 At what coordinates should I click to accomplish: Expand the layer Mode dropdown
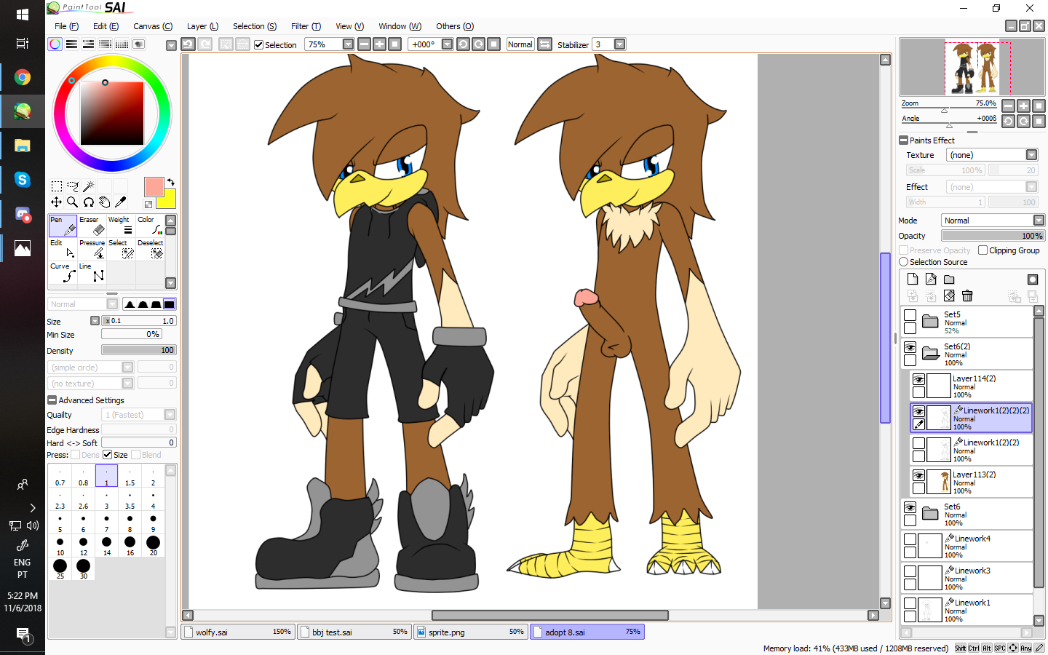(1039, 221)
